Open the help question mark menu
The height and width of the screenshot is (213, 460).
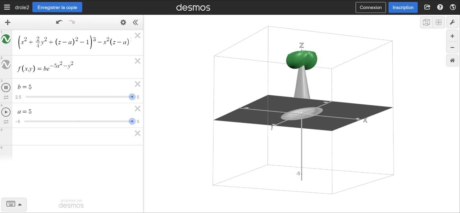pyautogui.click(x=440, y=7)
